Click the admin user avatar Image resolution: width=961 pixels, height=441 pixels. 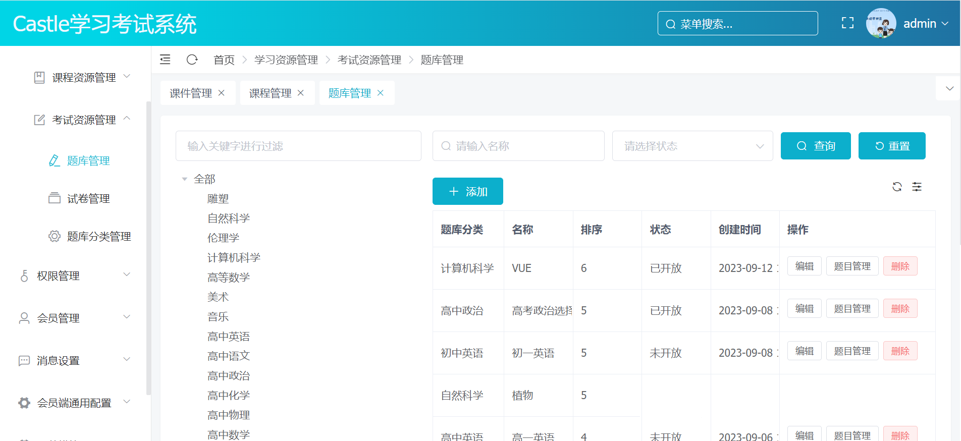(x=880, y=23)
